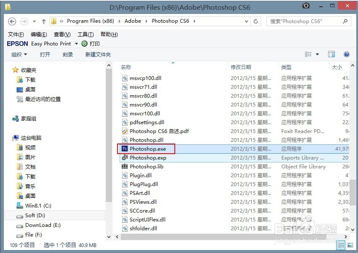Screen dimensions: 358x253
Task: Select the PSArt.dll file
Action: tap(140, 193)
